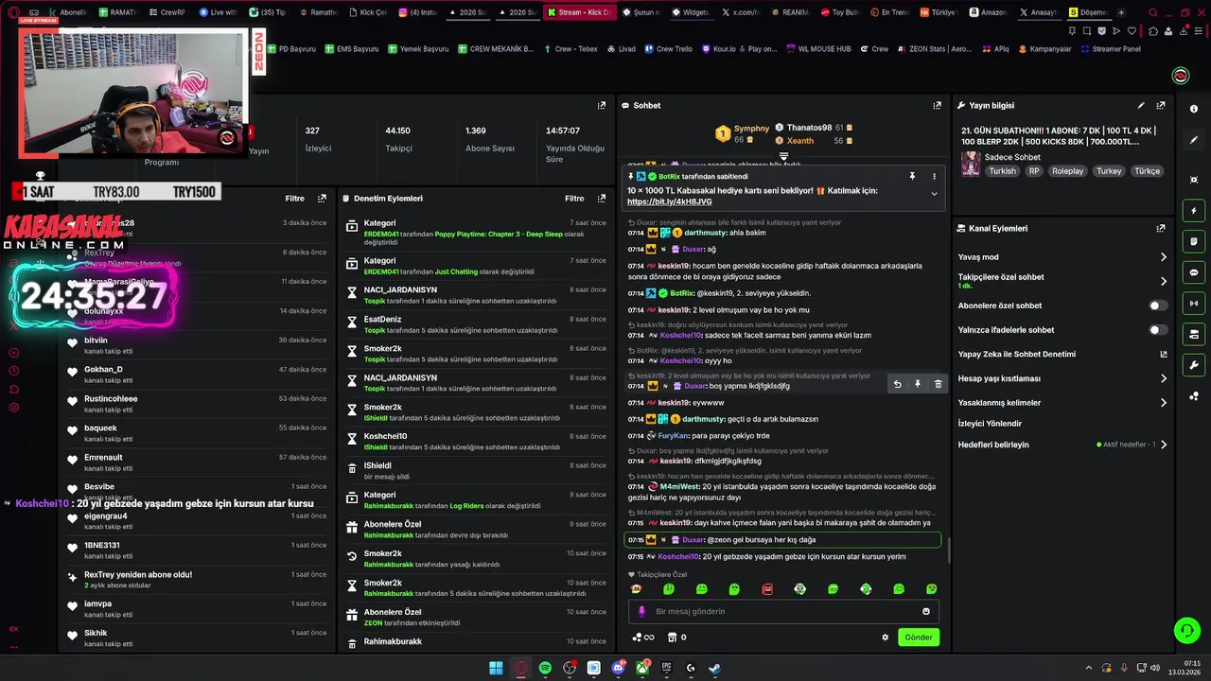Expand Hesap yaşı kısıtlaması settings

point(1164,378)
